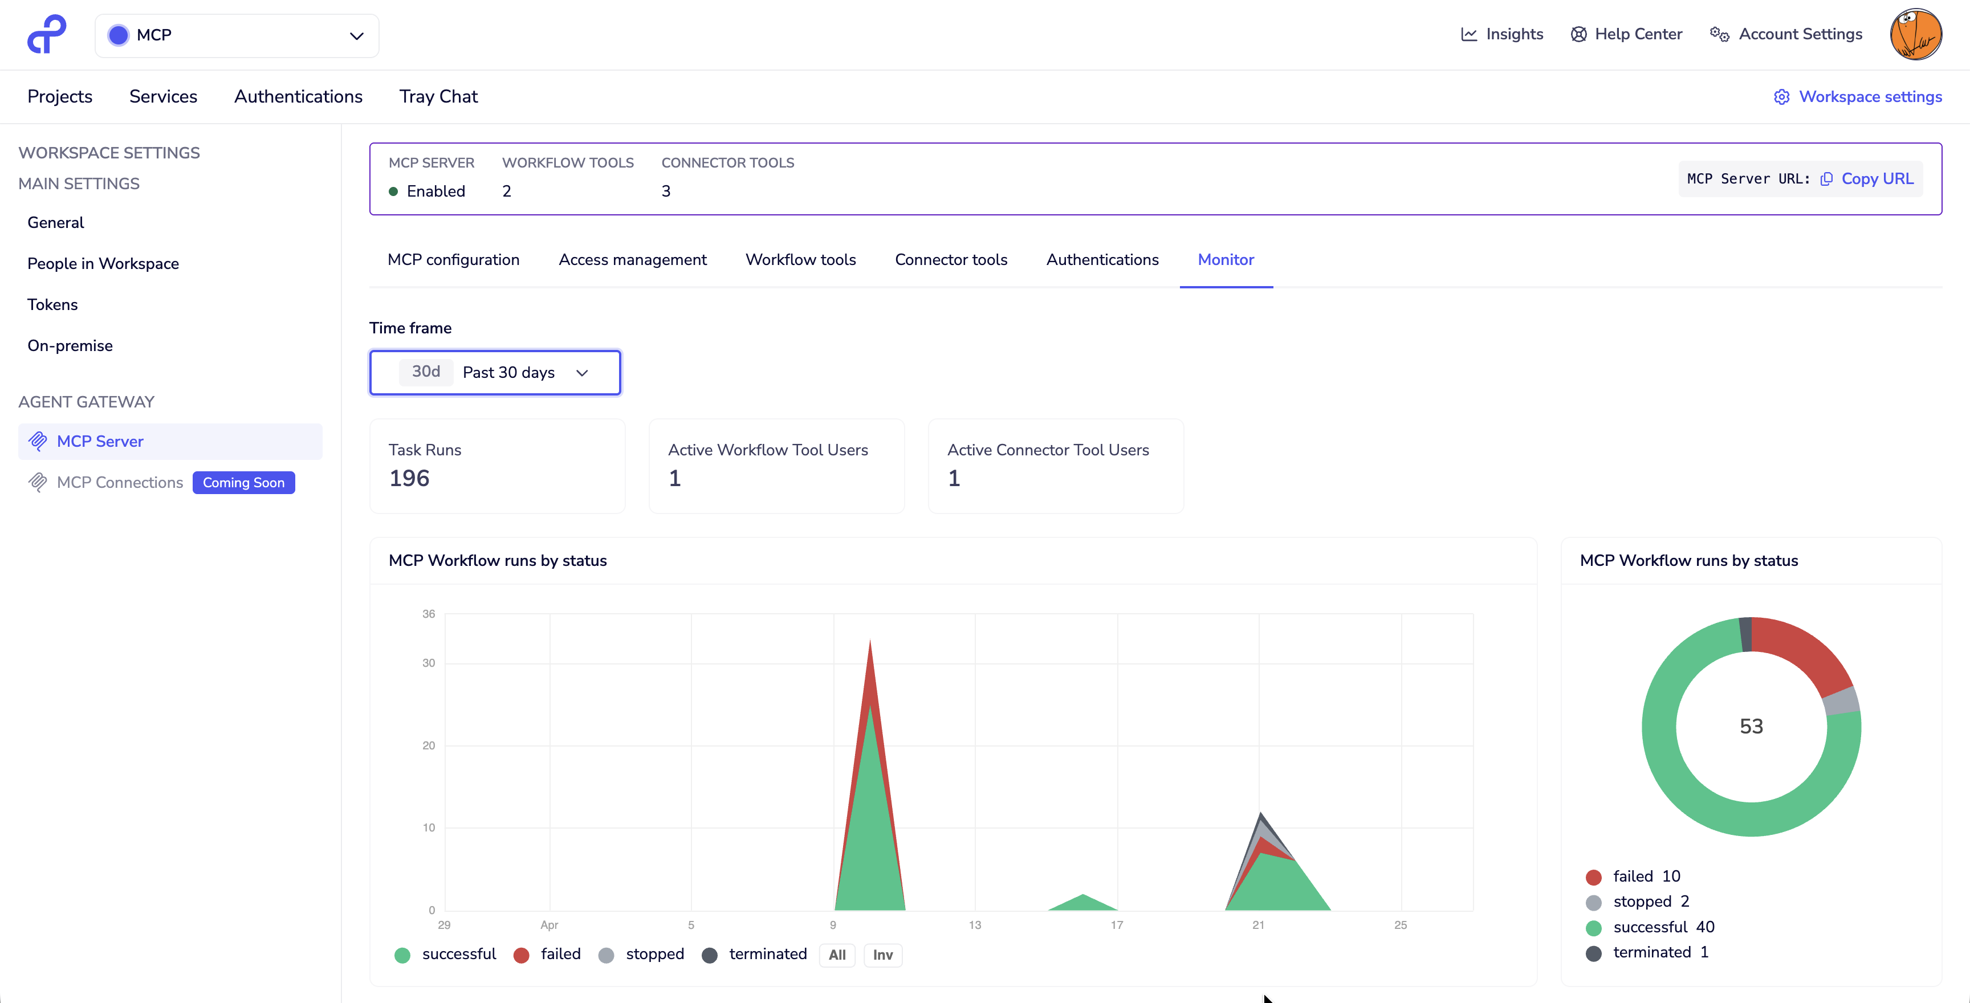The image size is (1970, 1003).
Task: Toggle failed 10 entry in donut legend
Action: click(x=1633, y=876)
